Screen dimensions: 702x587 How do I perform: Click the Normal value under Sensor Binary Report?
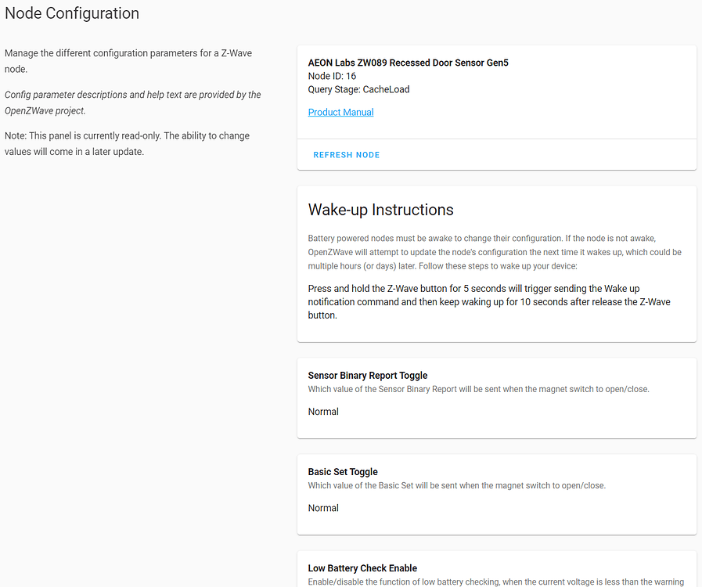(x=323, y=412)
